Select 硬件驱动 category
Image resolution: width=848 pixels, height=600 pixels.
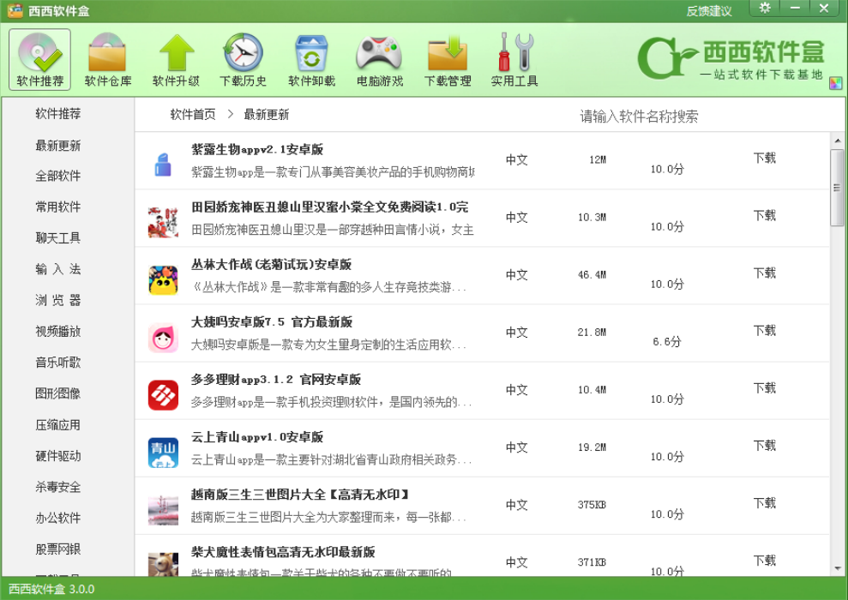point(57,456)
